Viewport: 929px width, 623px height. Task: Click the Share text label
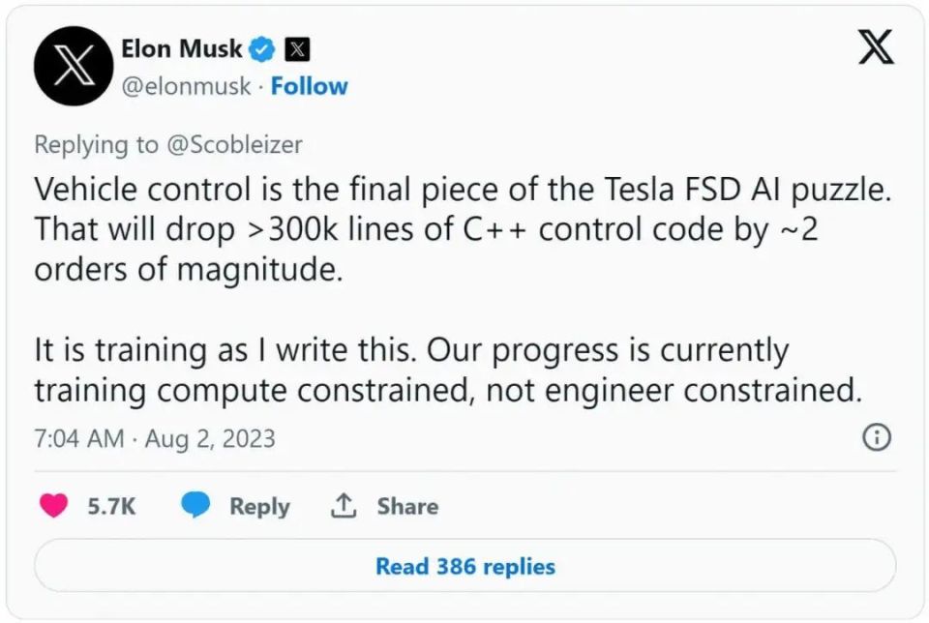407,506
